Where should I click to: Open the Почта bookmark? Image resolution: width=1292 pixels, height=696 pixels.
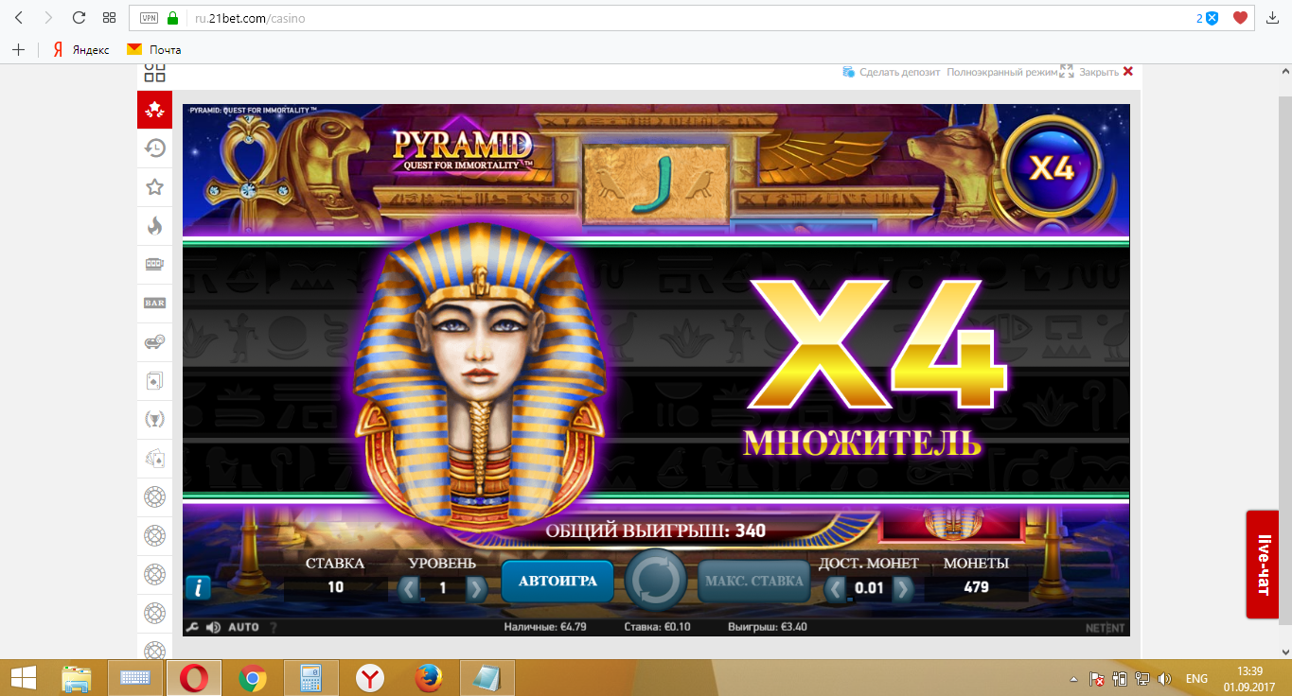pos(154,49)
